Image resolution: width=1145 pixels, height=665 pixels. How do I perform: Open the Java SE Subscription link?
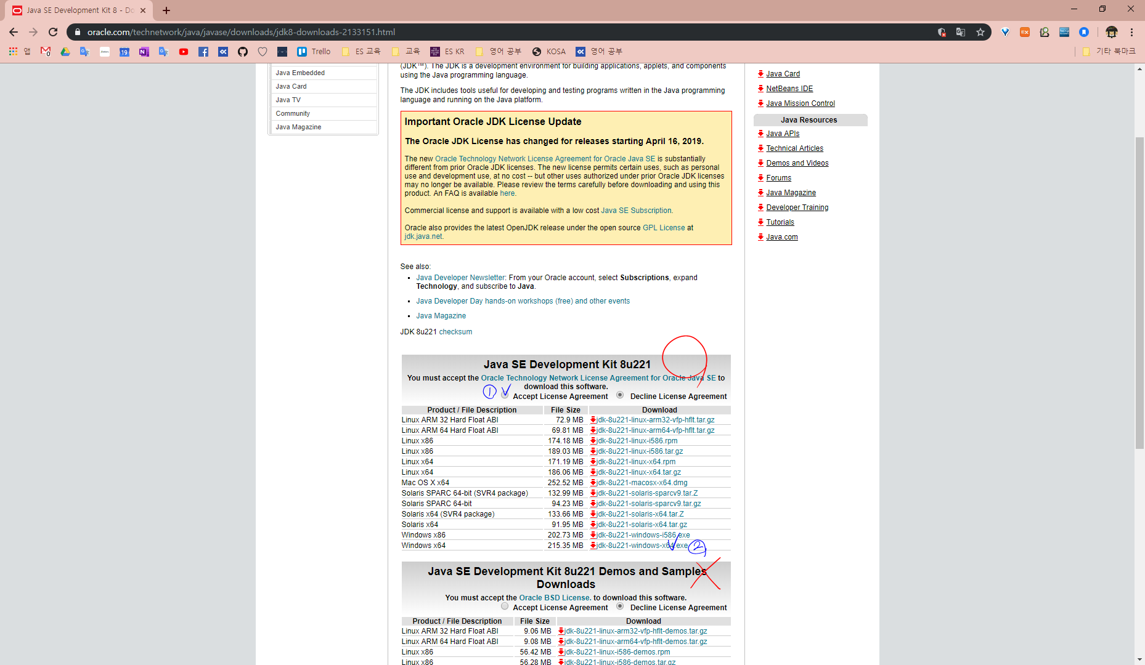636,211
